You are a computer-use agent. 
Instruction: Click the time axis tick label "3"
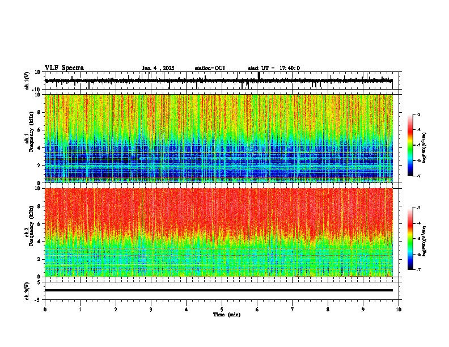tap(151, 310)
